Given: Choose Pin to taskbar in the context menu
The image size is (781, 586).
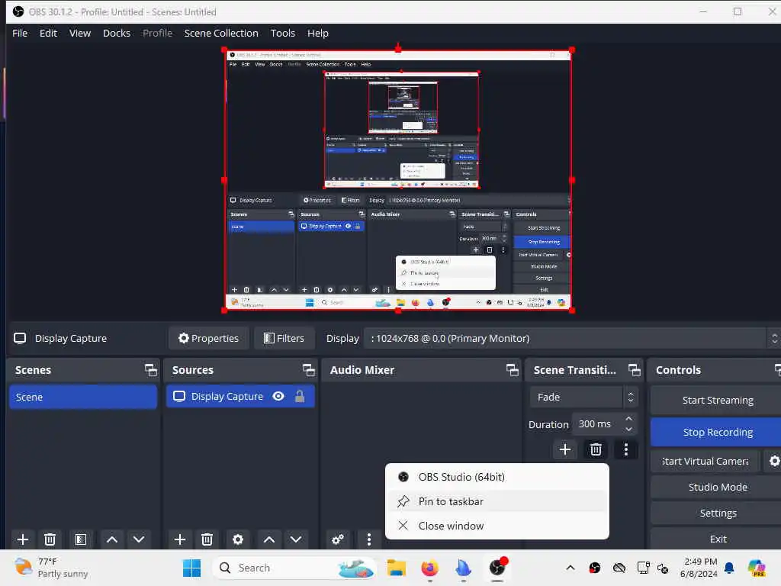Looking at the screenshot, I should coord(497,501).
